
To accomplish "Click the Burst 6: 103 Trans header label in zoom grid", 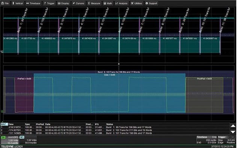I will click(119, 72).
